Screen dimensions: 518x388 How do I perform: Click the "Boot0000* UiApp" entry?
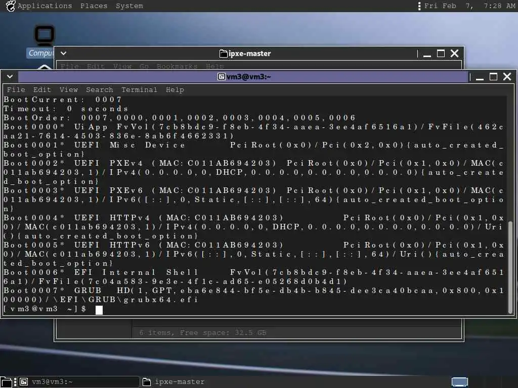254,131
